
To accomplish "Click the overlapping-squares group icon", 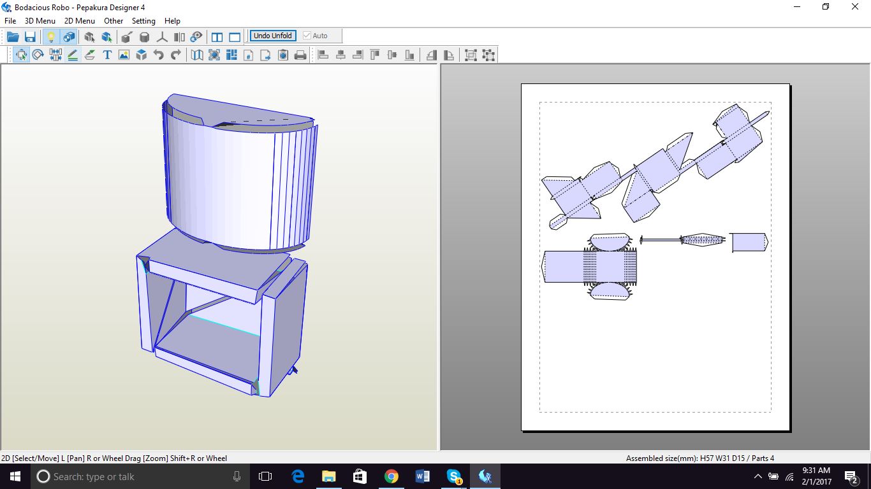I will [471, 55].
